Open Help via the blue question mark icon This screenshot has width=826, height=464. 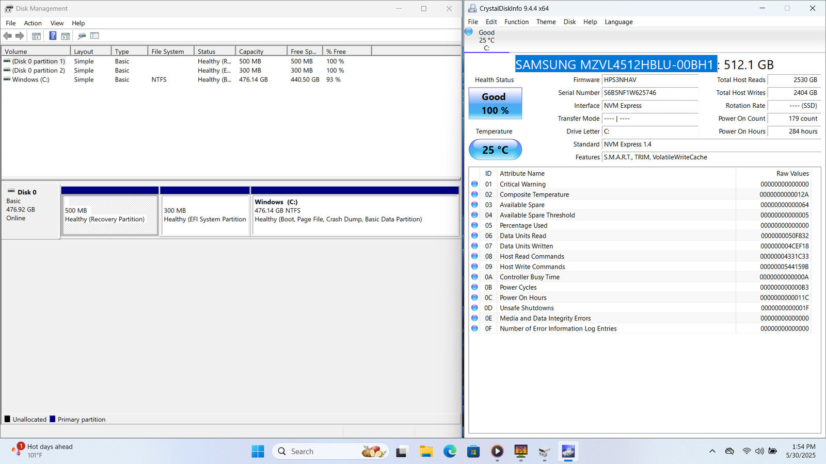click(53, 36)
